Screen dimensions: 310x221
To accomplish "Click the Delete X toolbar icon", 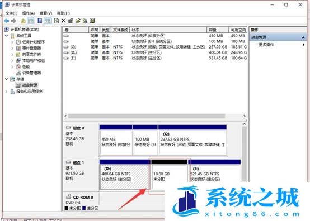I will (x=63, y=21).
